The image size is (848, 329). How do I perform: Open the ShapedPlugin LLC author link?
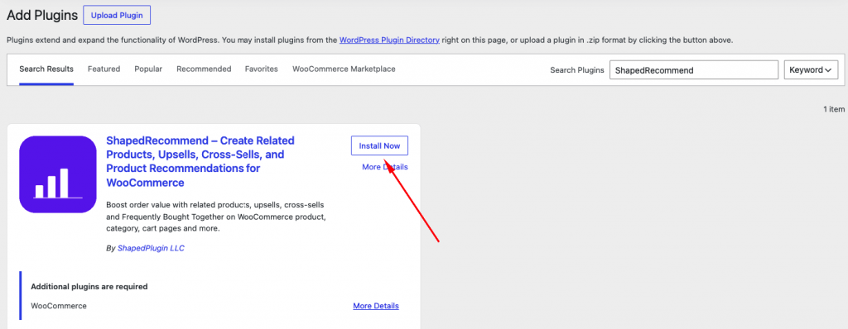coord(151,249)
